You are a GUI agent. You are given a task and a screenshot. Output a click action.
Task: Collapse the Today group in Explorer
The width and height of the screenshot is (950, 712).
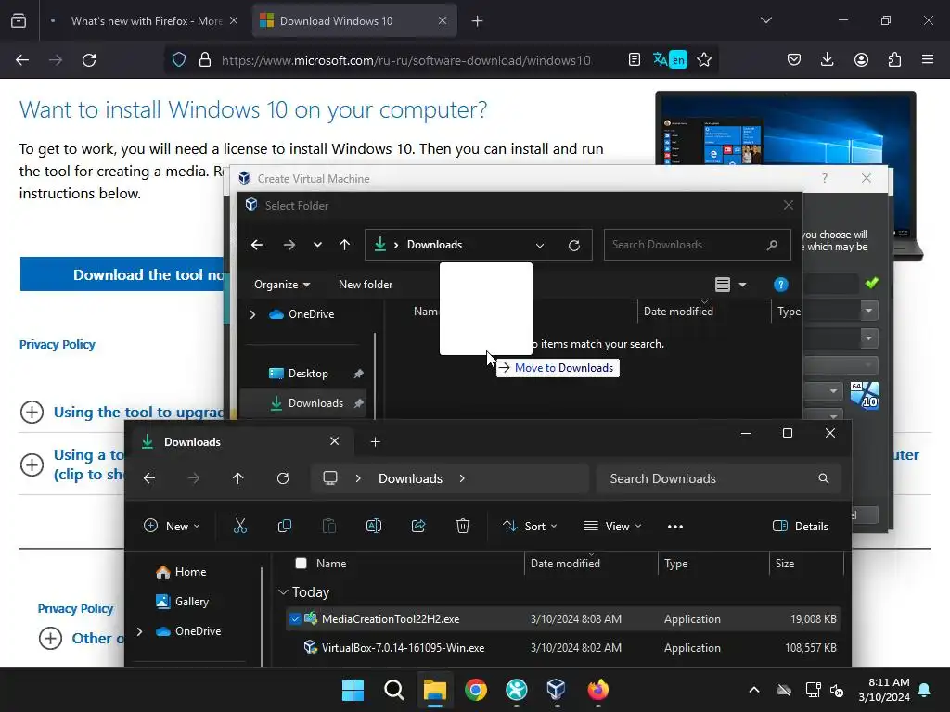tap(283, 592)
